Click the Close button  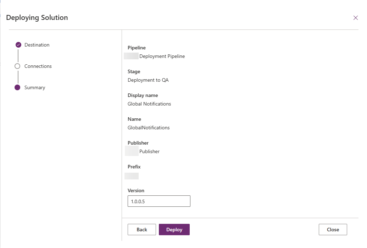[333, 230]
